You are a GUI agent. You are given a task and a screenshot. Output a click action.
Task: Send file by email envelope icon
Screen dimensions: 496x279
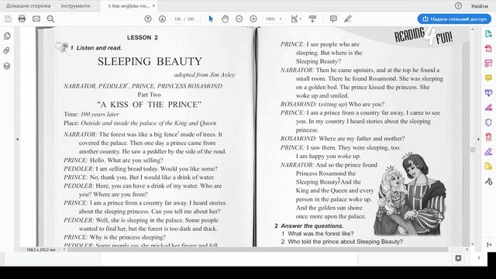[36, 19]
